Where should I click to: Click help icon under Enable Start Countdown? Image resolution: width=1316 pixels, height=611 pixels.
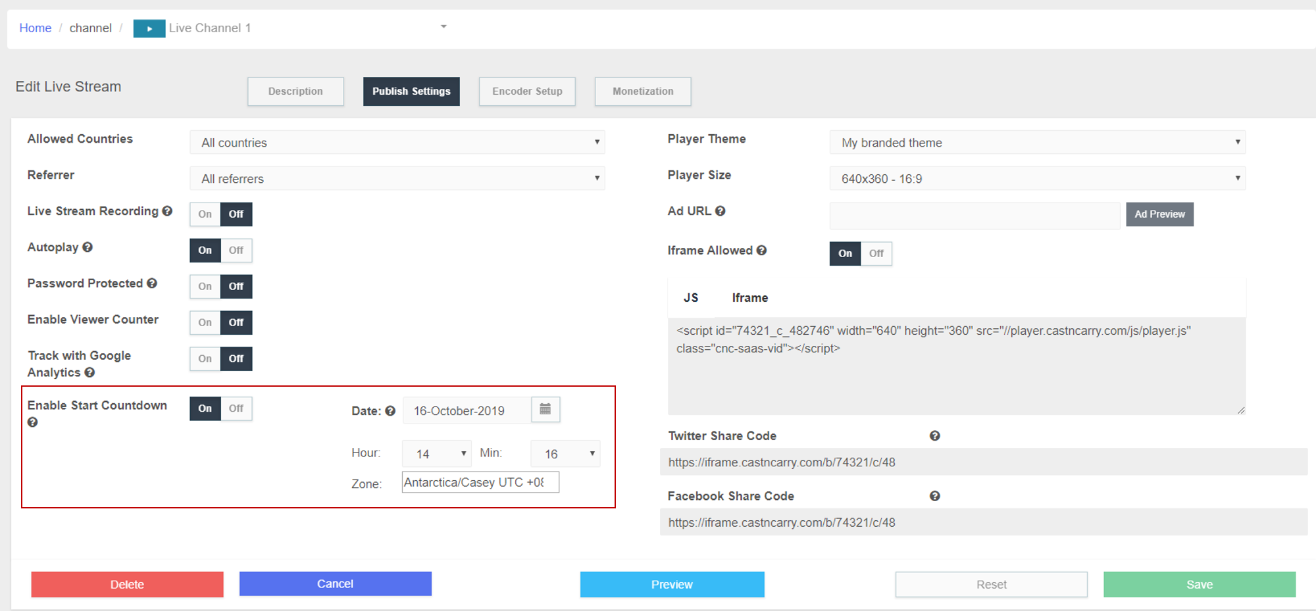33,422
